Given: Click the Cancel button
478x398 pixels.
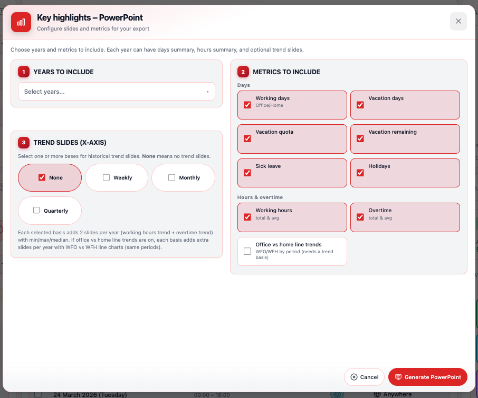Looking at the screenshot, I should tap(364, 377).
